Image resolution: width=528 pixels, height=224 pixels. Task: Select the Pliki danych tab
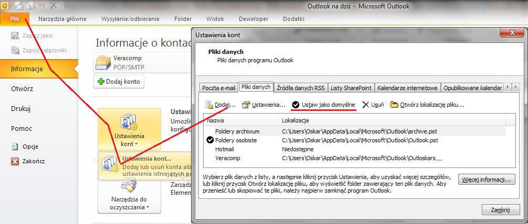(256, 87)
